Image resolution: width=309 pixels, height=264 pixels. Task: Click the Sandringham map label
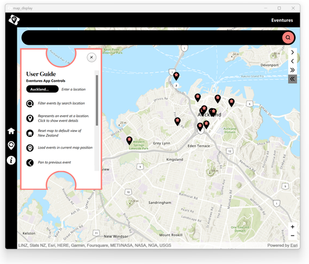[x=160, y=203]
